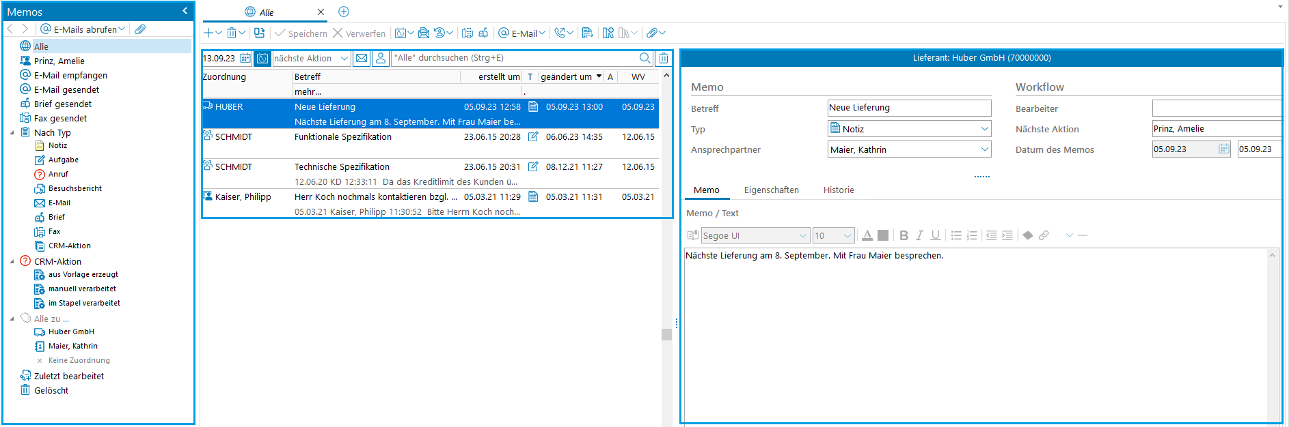Click the attachment paperclip icon in Memos panel
This screenshot has width=1289, height=427.
(140, 29)
